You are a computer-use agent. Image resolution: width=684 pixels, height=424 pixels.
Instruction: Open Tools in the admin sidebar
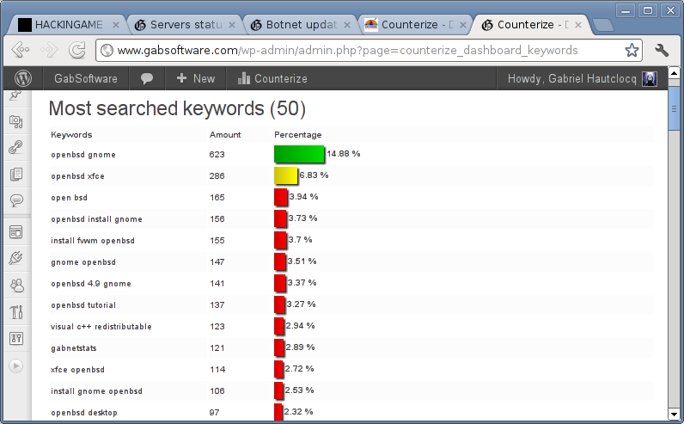pos(15,311)
